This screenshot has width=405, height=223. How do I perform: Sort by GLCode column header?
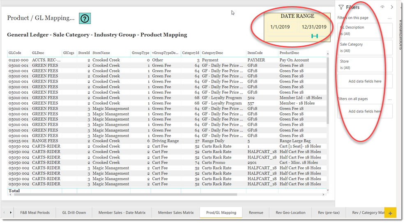point(15,53)
